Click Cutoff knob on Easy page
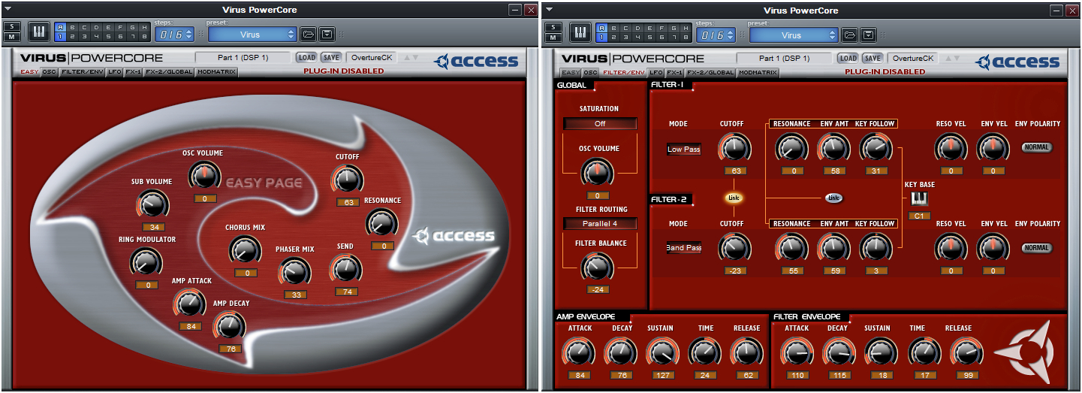 coord(347,180)
